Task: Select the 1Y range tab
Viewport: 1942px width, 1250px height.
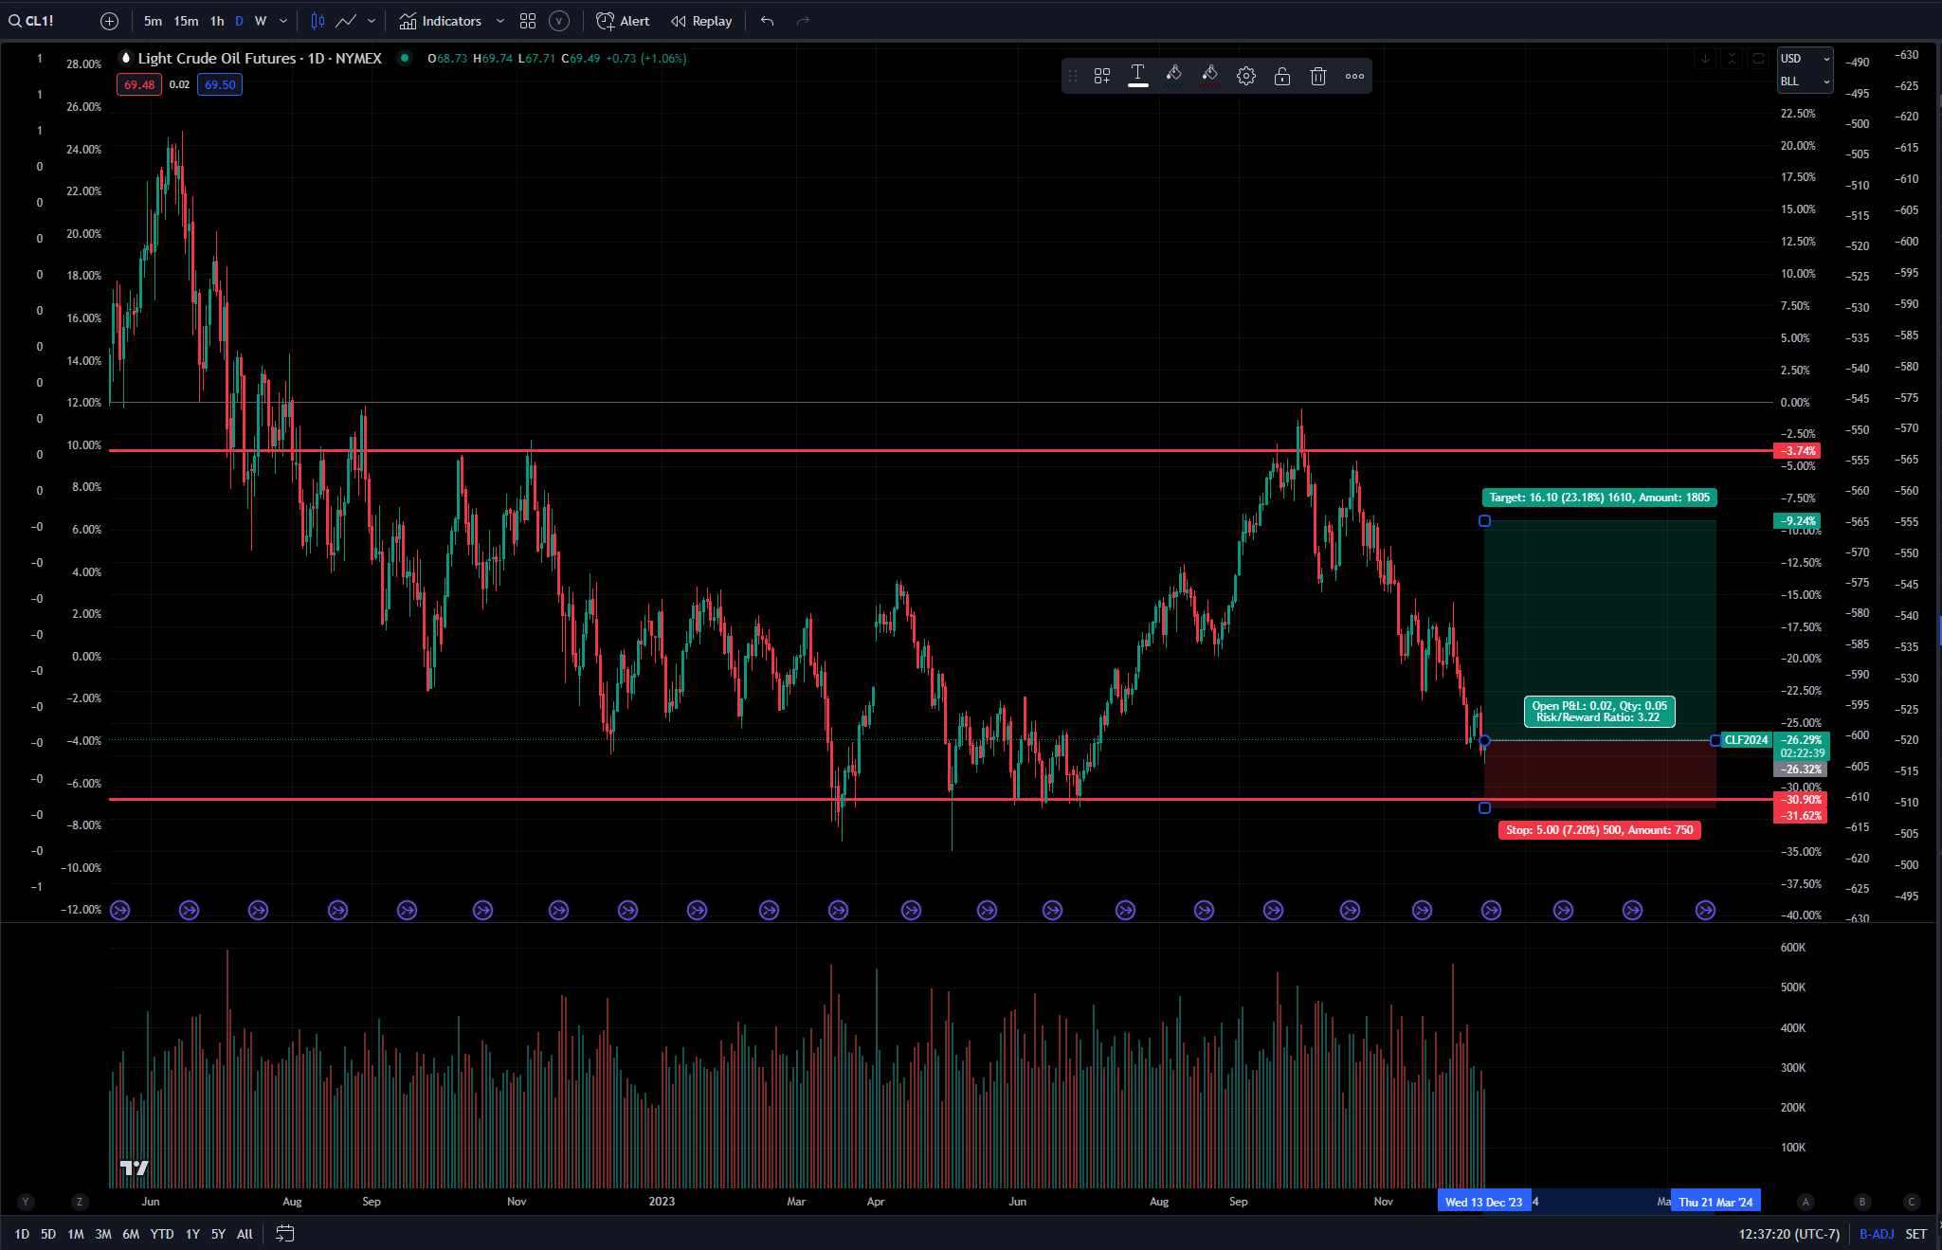Action: [x=191, y=1234]
